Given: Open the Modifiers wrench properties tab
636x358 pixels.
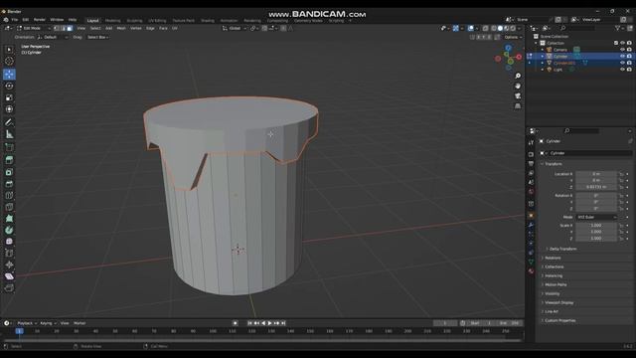Looking at the screenshot, I should (531, 225).
